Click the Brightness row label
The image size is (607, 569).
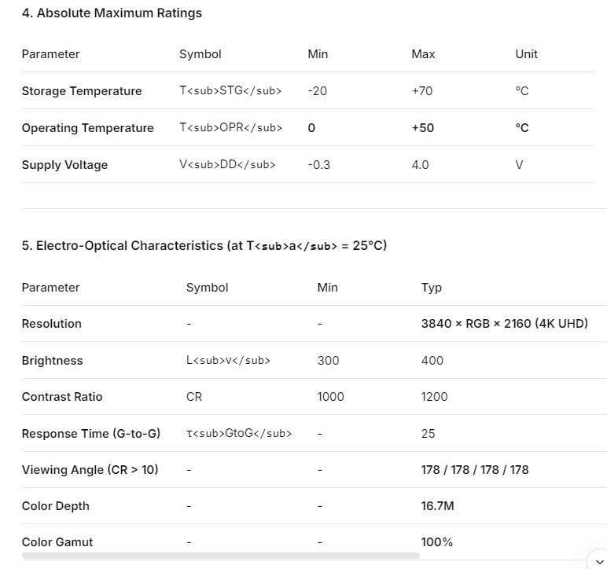[52, 361]
